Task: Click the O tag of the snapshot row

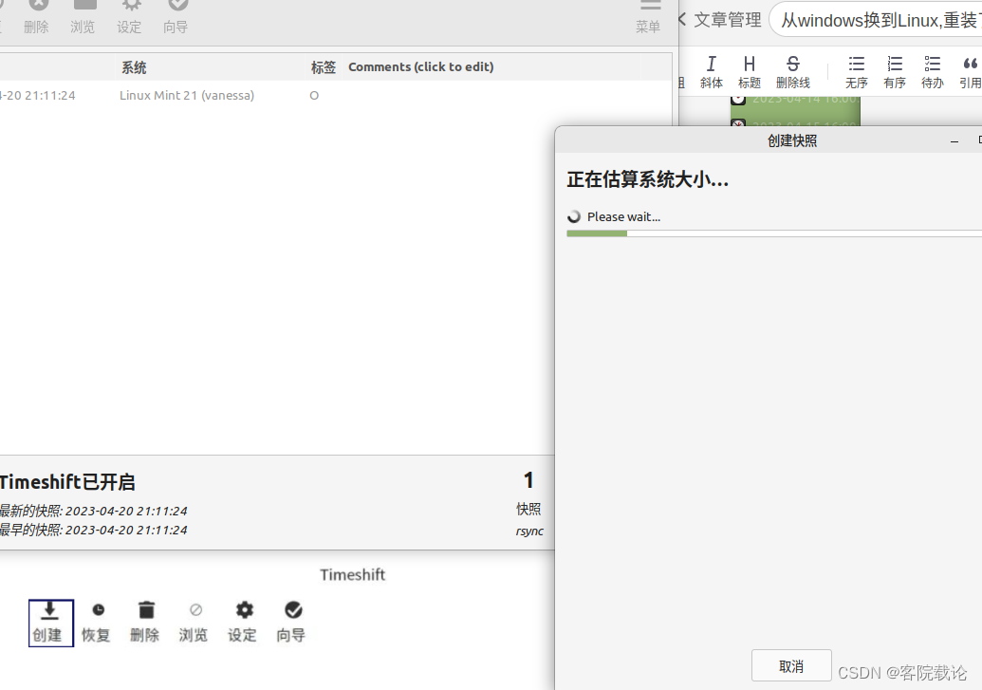Action: [x=314, y=95]
